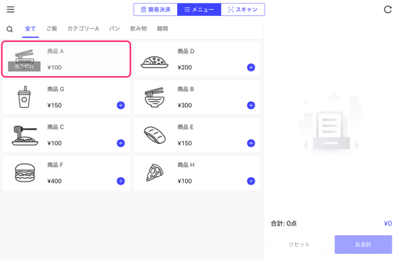This screenshot has width=399, height=264.
Task: Select the 飲み物 category tab
Action: pyautogui.click(x=139, y=28)
